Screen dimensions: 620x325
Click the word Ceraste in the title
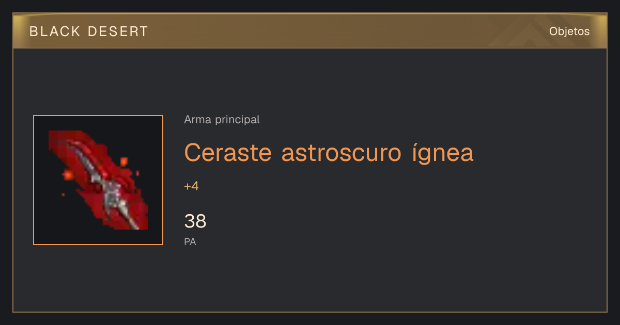(x=228, y=153)
